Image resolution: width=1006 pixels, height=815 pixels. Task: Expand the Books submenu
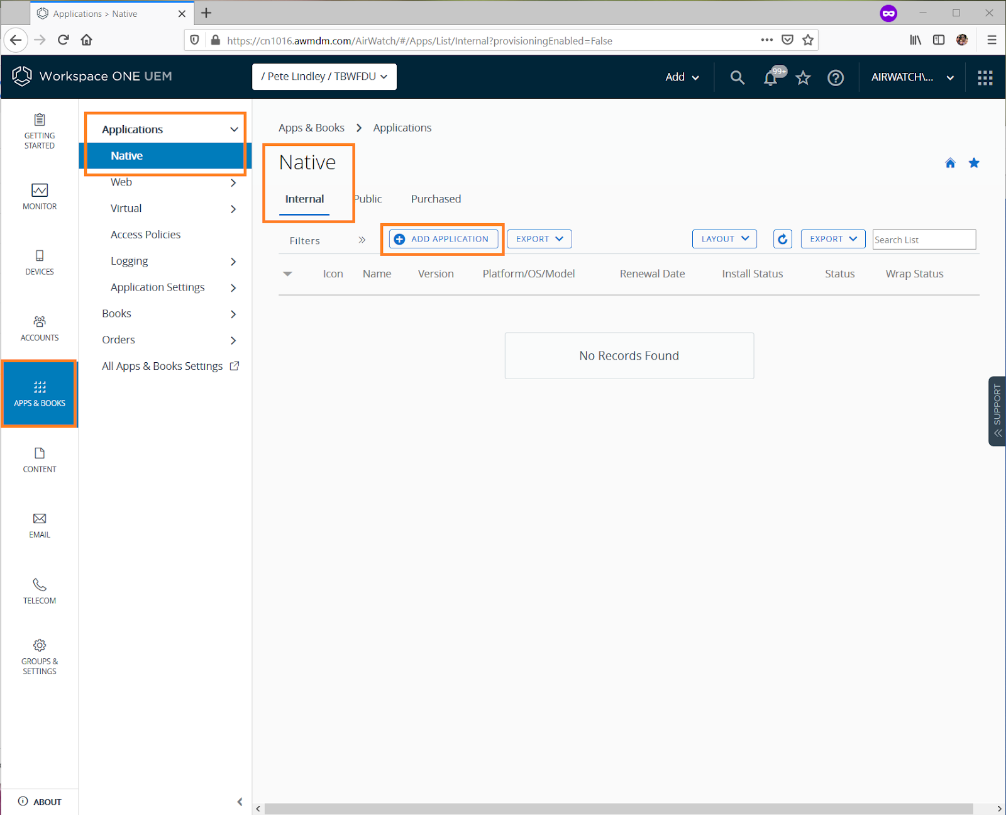[233, 314]
